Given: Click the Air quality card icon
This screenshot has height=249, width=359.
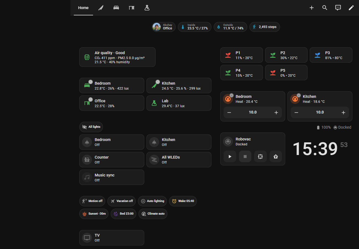Looking at the screenshot, I should 87,57.
